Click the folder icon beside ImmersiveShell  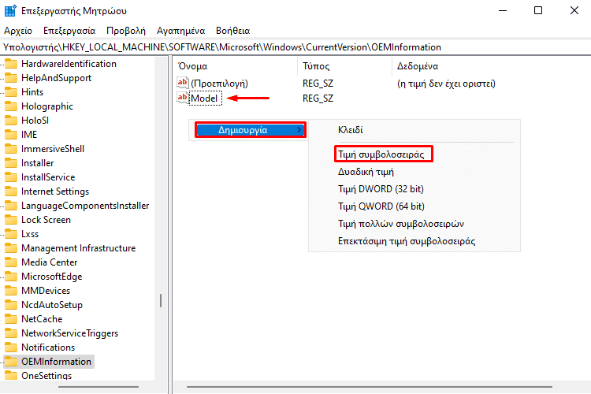tap(11, 149)
